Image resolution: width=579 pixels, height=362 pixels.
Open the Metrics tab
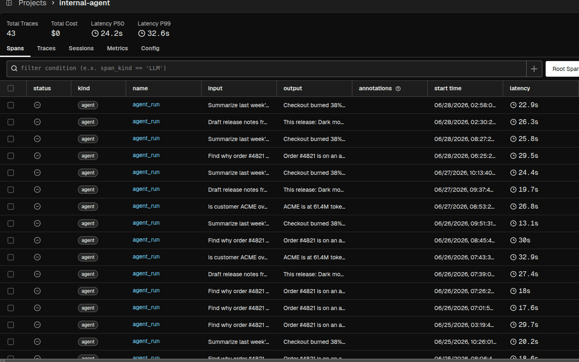117,48
